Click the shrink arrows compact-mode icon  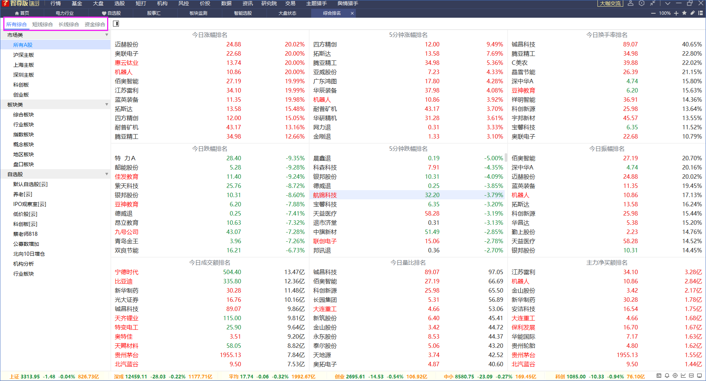click(653, 3)
